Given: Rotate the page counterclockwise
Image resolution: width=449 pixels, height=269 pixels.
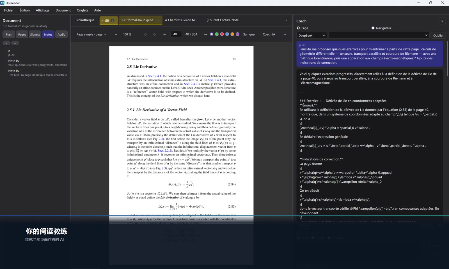Looking at the screenshot, I should pyautogui.click(x=145, y=34).
